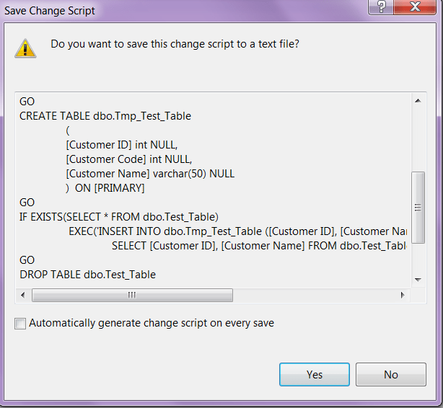This screenshot has height=408, width=443.
Task: Click the yellow warning icon
Action: pyautogui.click(x=25, y=48)
